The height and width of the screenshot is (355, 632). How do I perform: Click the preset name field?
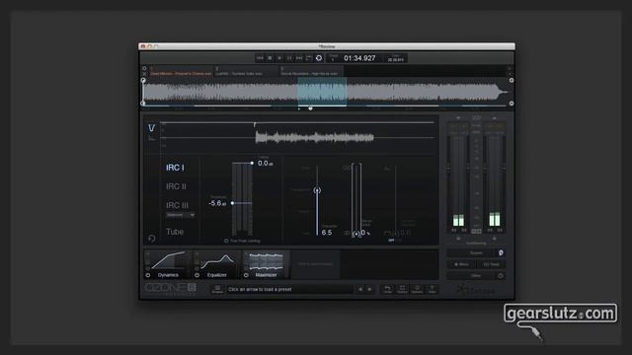[289, 289]
